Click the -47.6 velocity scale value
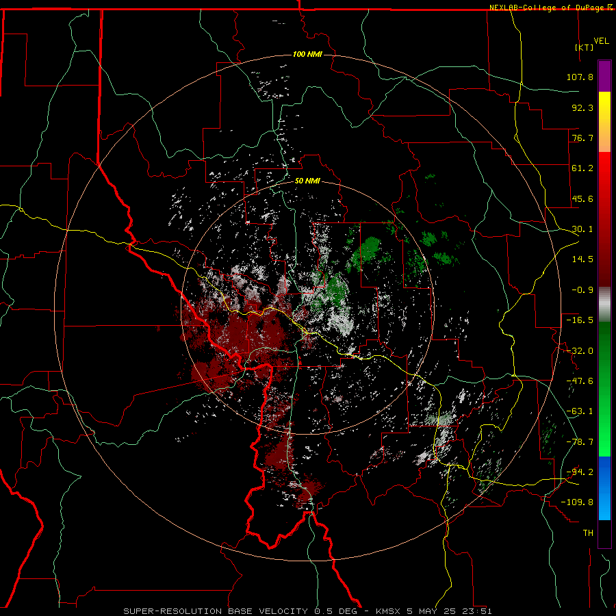 [x=580, y=381]
